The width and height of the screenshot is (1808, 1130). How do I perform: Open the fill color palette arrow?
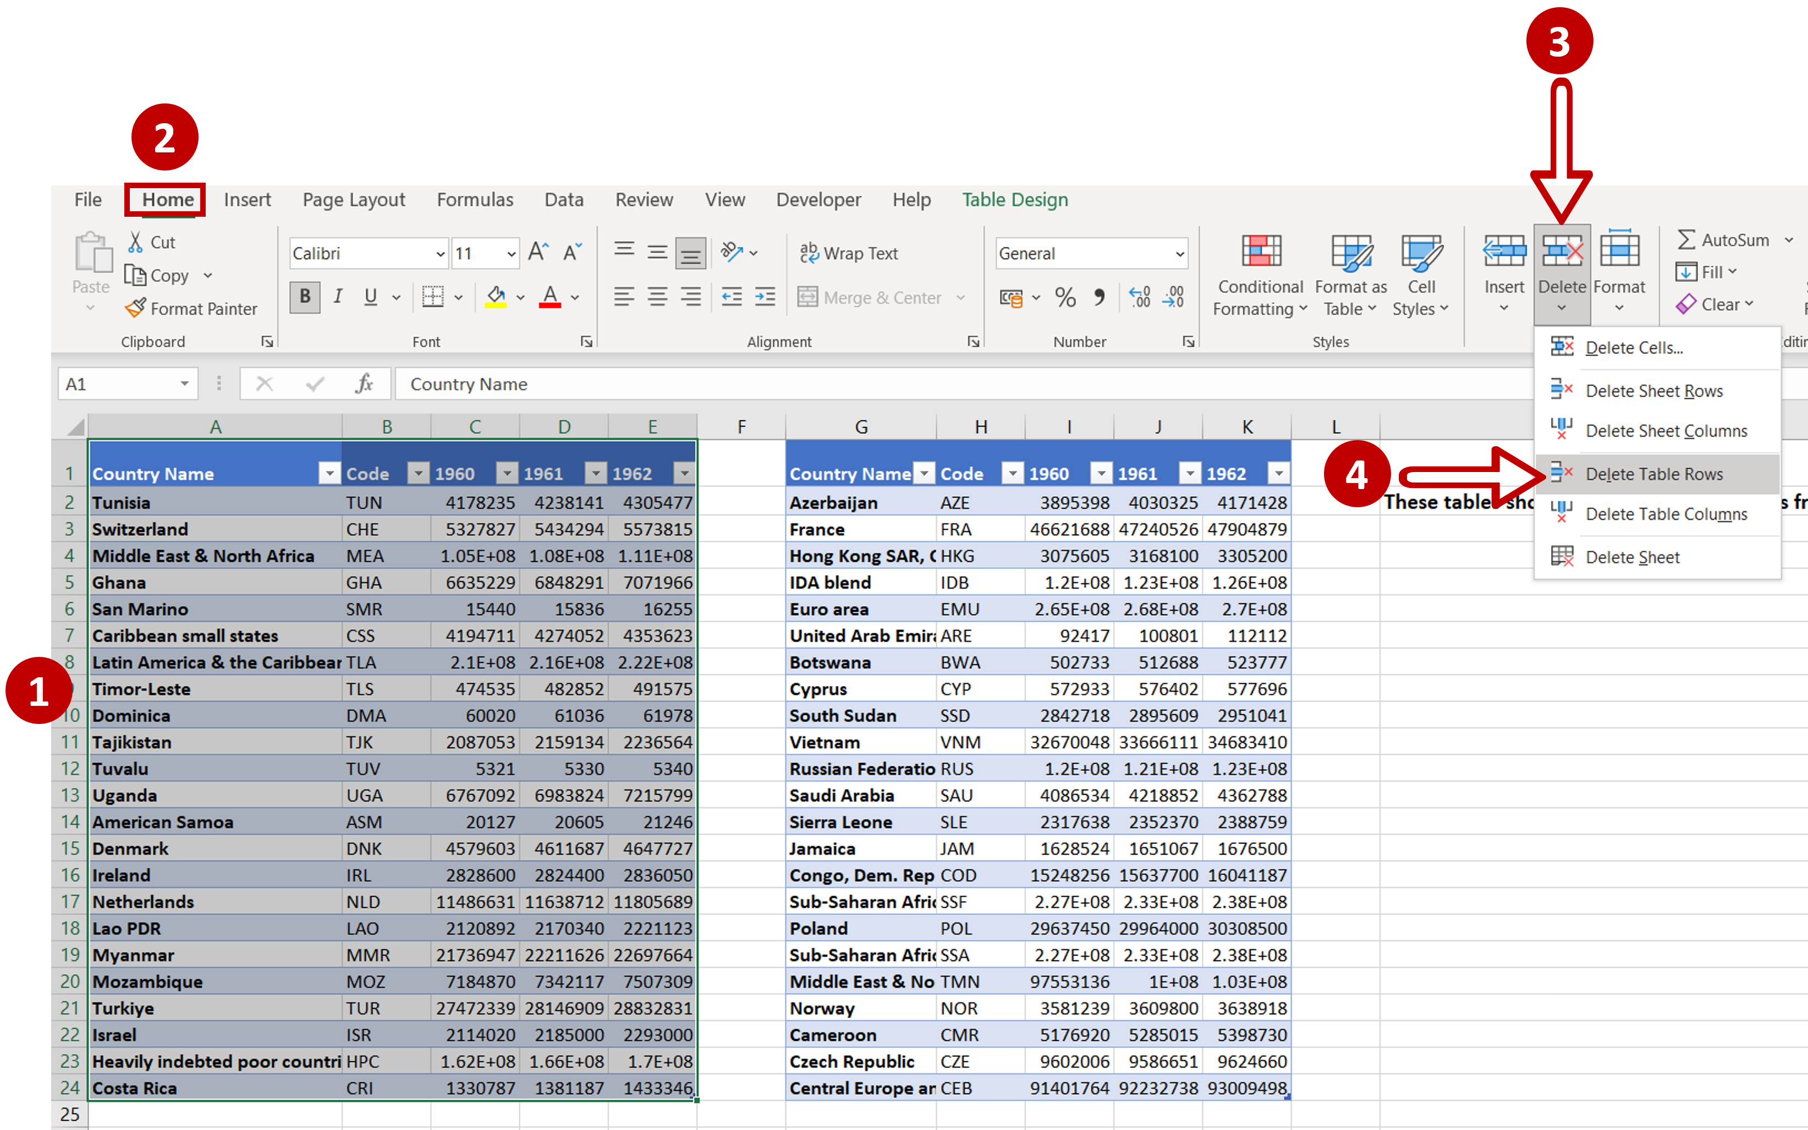pyautogui.click(x=521, y=298)
